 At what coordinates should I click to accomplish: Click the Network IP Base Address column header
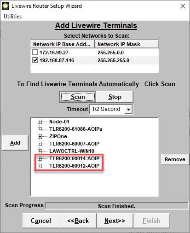coord(62,44)
